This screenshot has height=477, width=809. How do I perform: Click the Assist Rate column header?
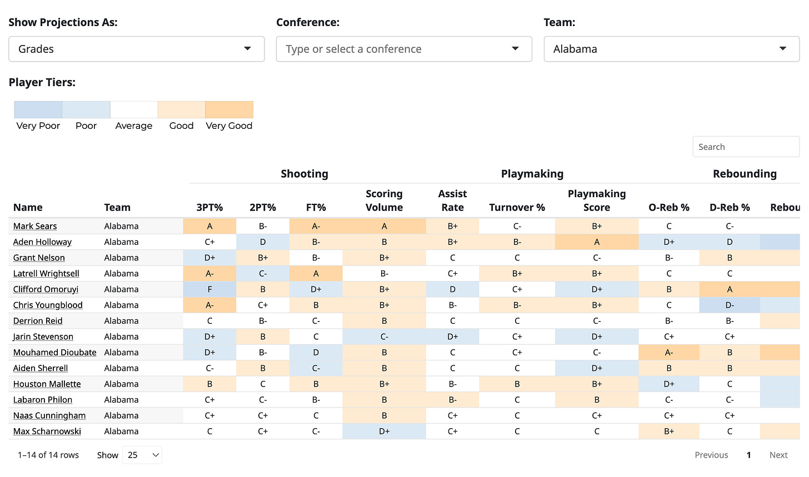pyautogui.click(x=452, y=200)
